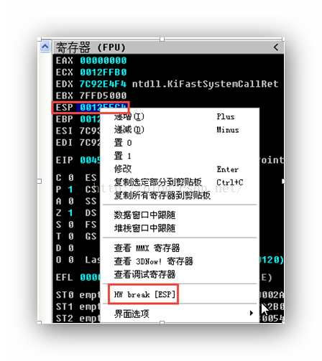Screen dimensions: 322x361
Task: Select the EDI register label
Action: coord(64,143)
